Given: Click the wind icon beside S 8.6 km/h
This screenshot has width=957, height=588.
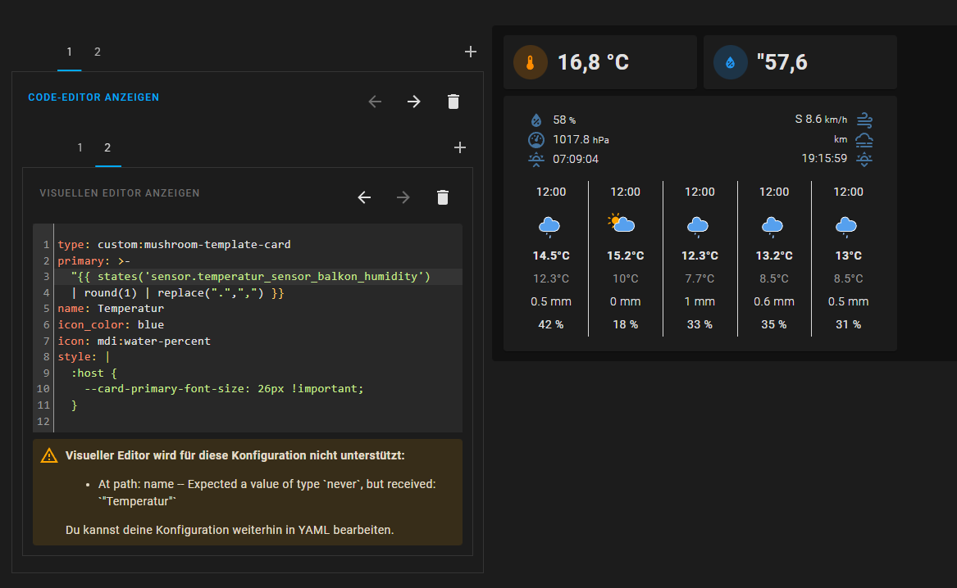Looking at the screenshot, I should 864,120.
